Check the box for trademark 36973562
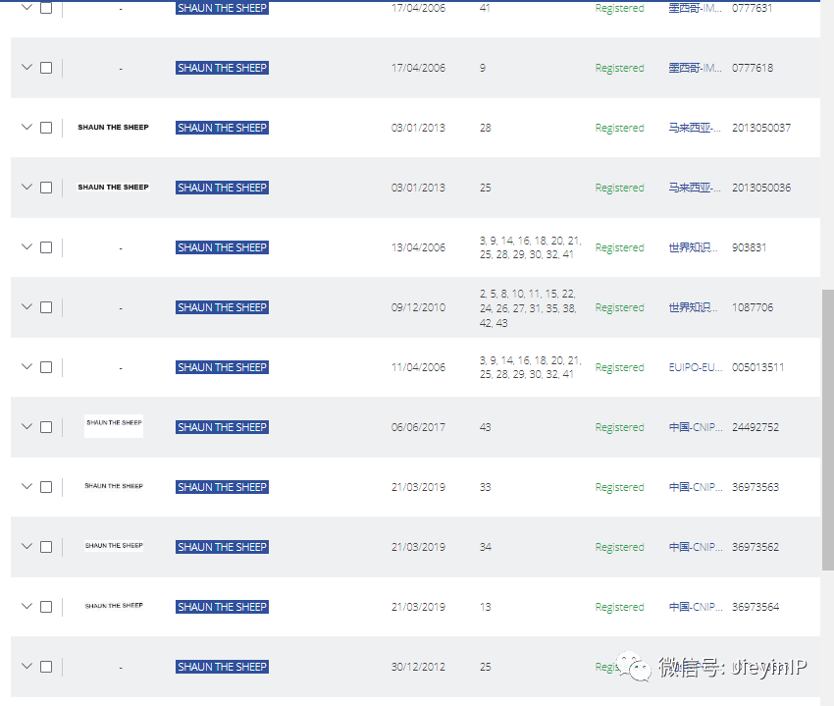This screenshot has width=834, height=706. (46, 547)
